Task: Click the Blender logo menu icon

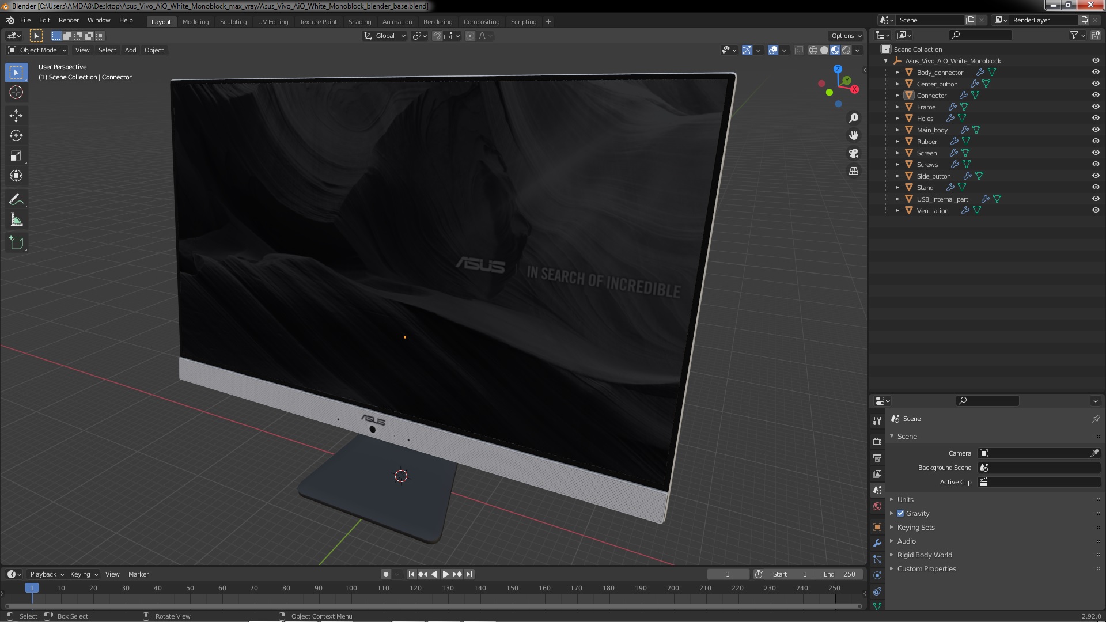Action: click(10, 20)
